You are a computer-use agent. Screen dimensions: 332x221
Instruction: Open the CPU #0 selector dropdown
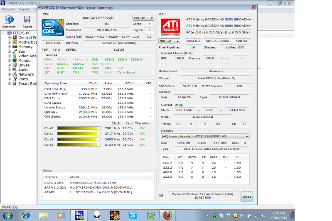pyautogui.click(x=143, y=18)
